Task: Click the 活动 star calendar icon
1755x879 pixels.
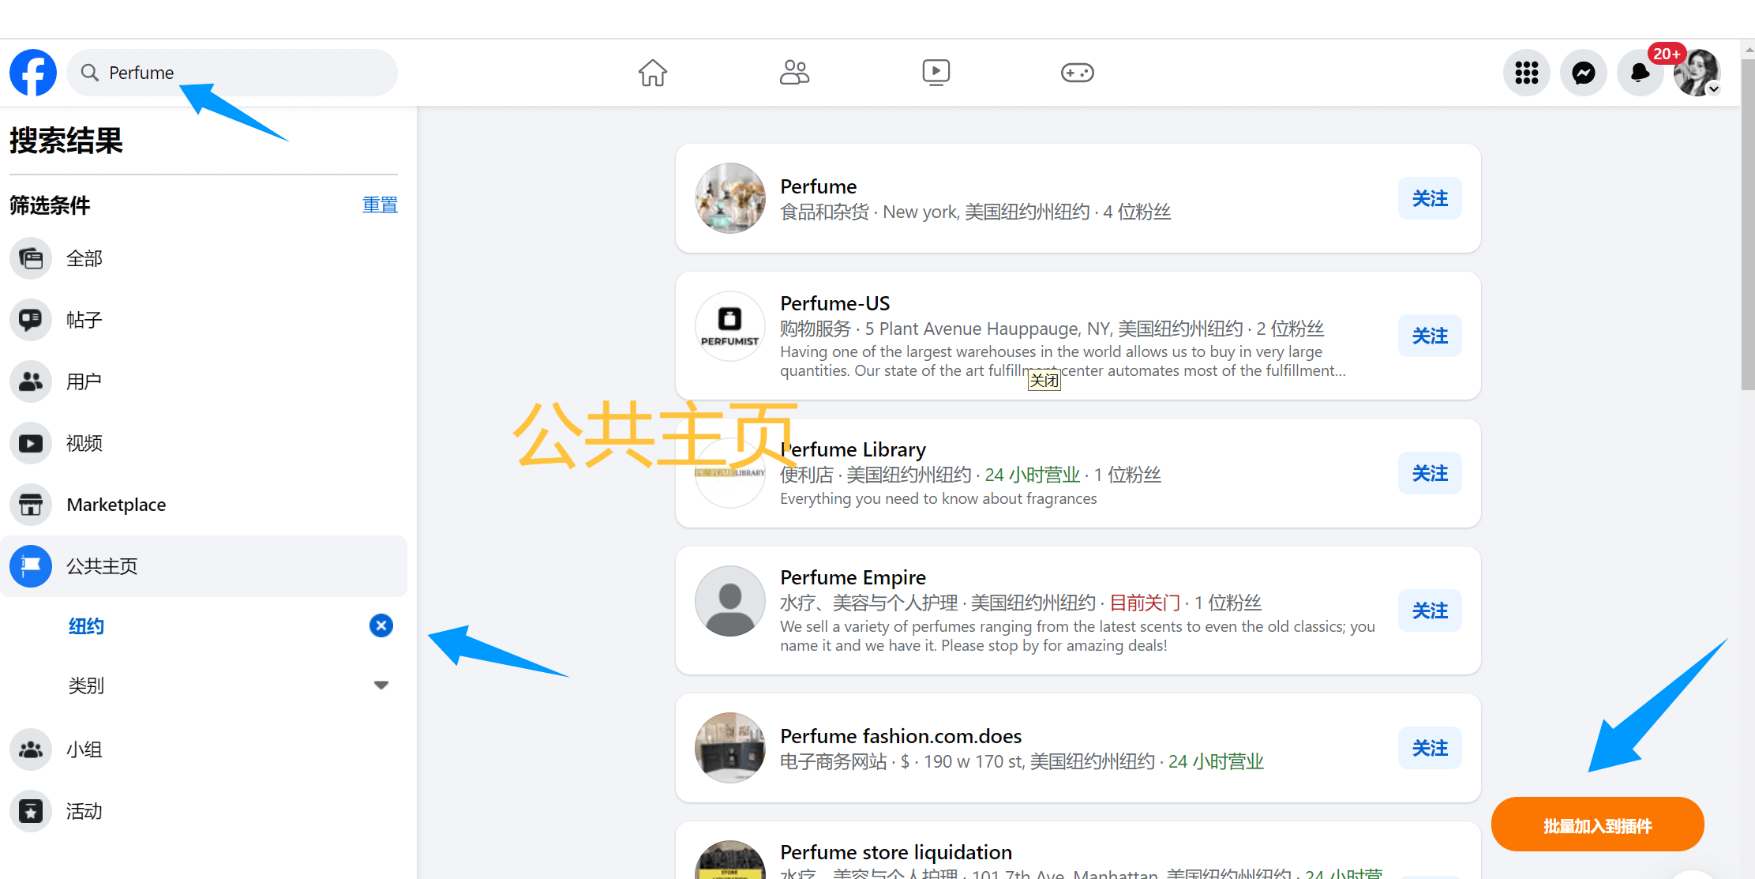Action: [x=31, y=811]
